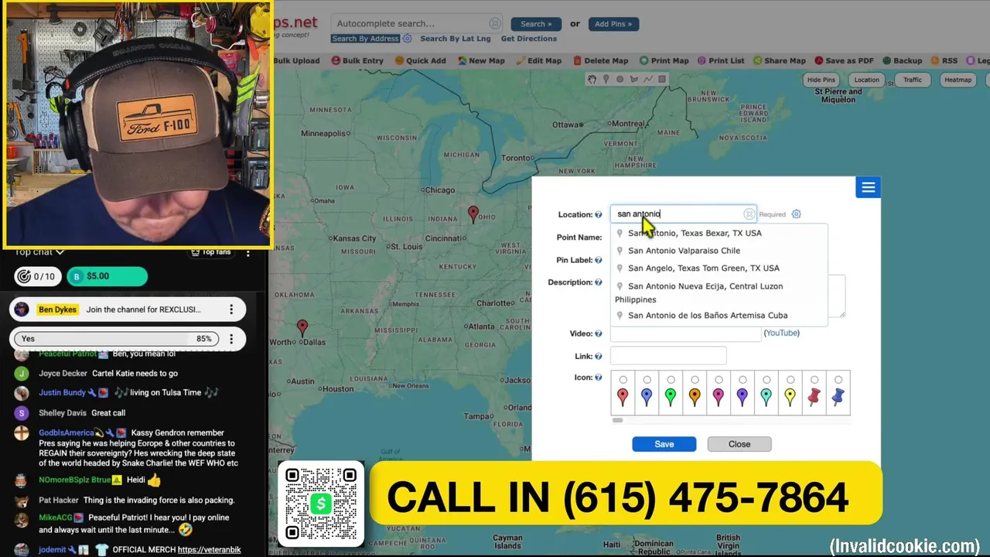
Task: Click the Add Pins button
Action: click(613, 24)
